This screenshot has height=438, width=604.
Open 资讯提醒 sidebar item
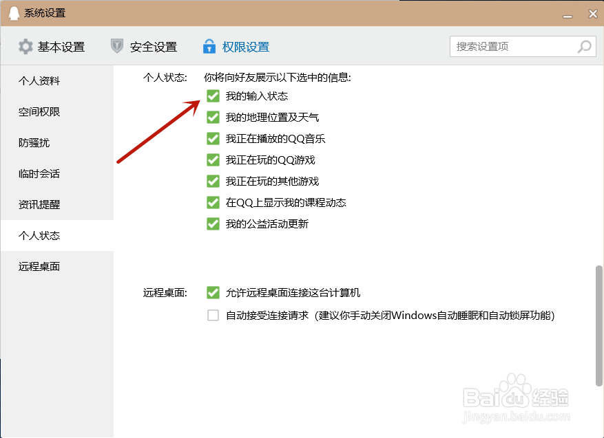click(x=57, y=205)
